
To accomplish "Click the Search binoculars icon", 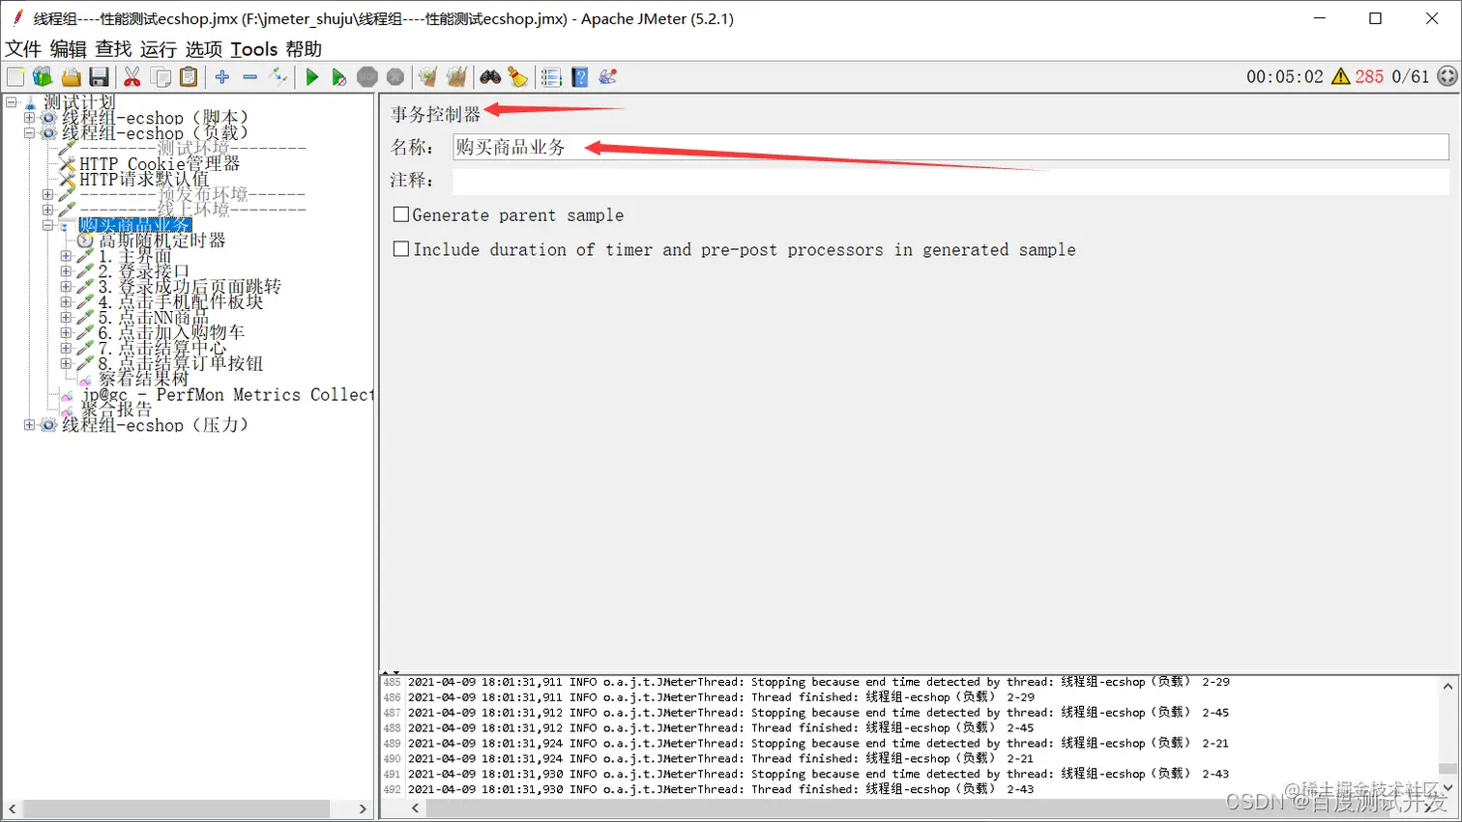I will 490,77.
